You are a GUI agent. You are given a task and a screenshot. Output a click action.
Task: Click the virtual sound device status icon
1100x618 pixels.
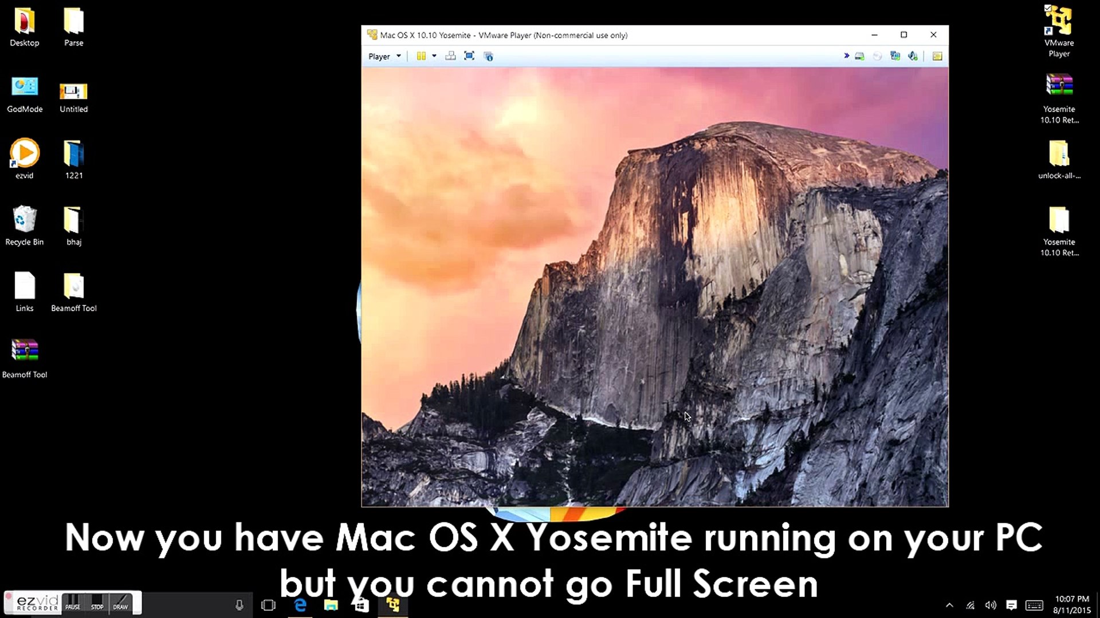913,56
